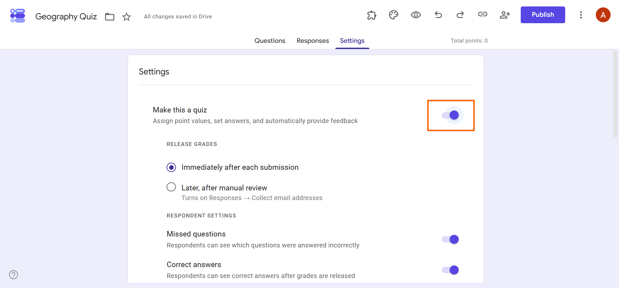Click vertical page scrollbar
Viewport: 619px width, 288px height.
[x=615, y=94]
